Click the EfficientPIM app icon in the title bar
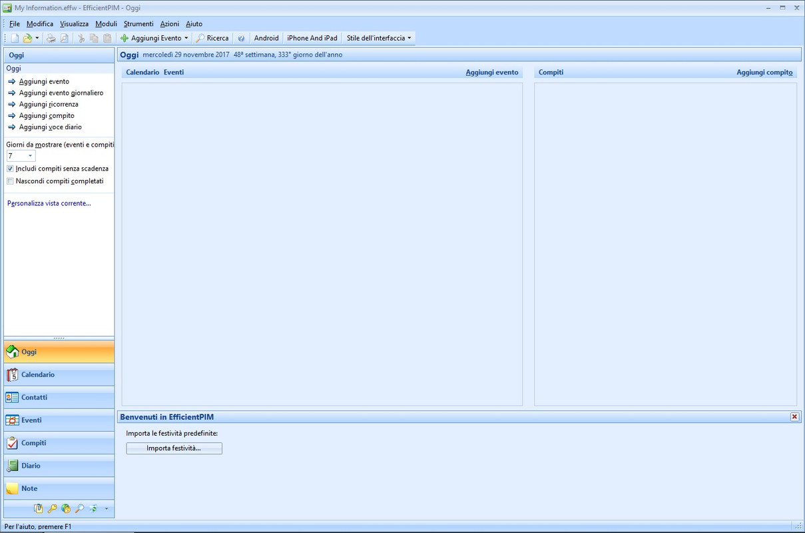This screenshot has height=533, width=805. 7,8
